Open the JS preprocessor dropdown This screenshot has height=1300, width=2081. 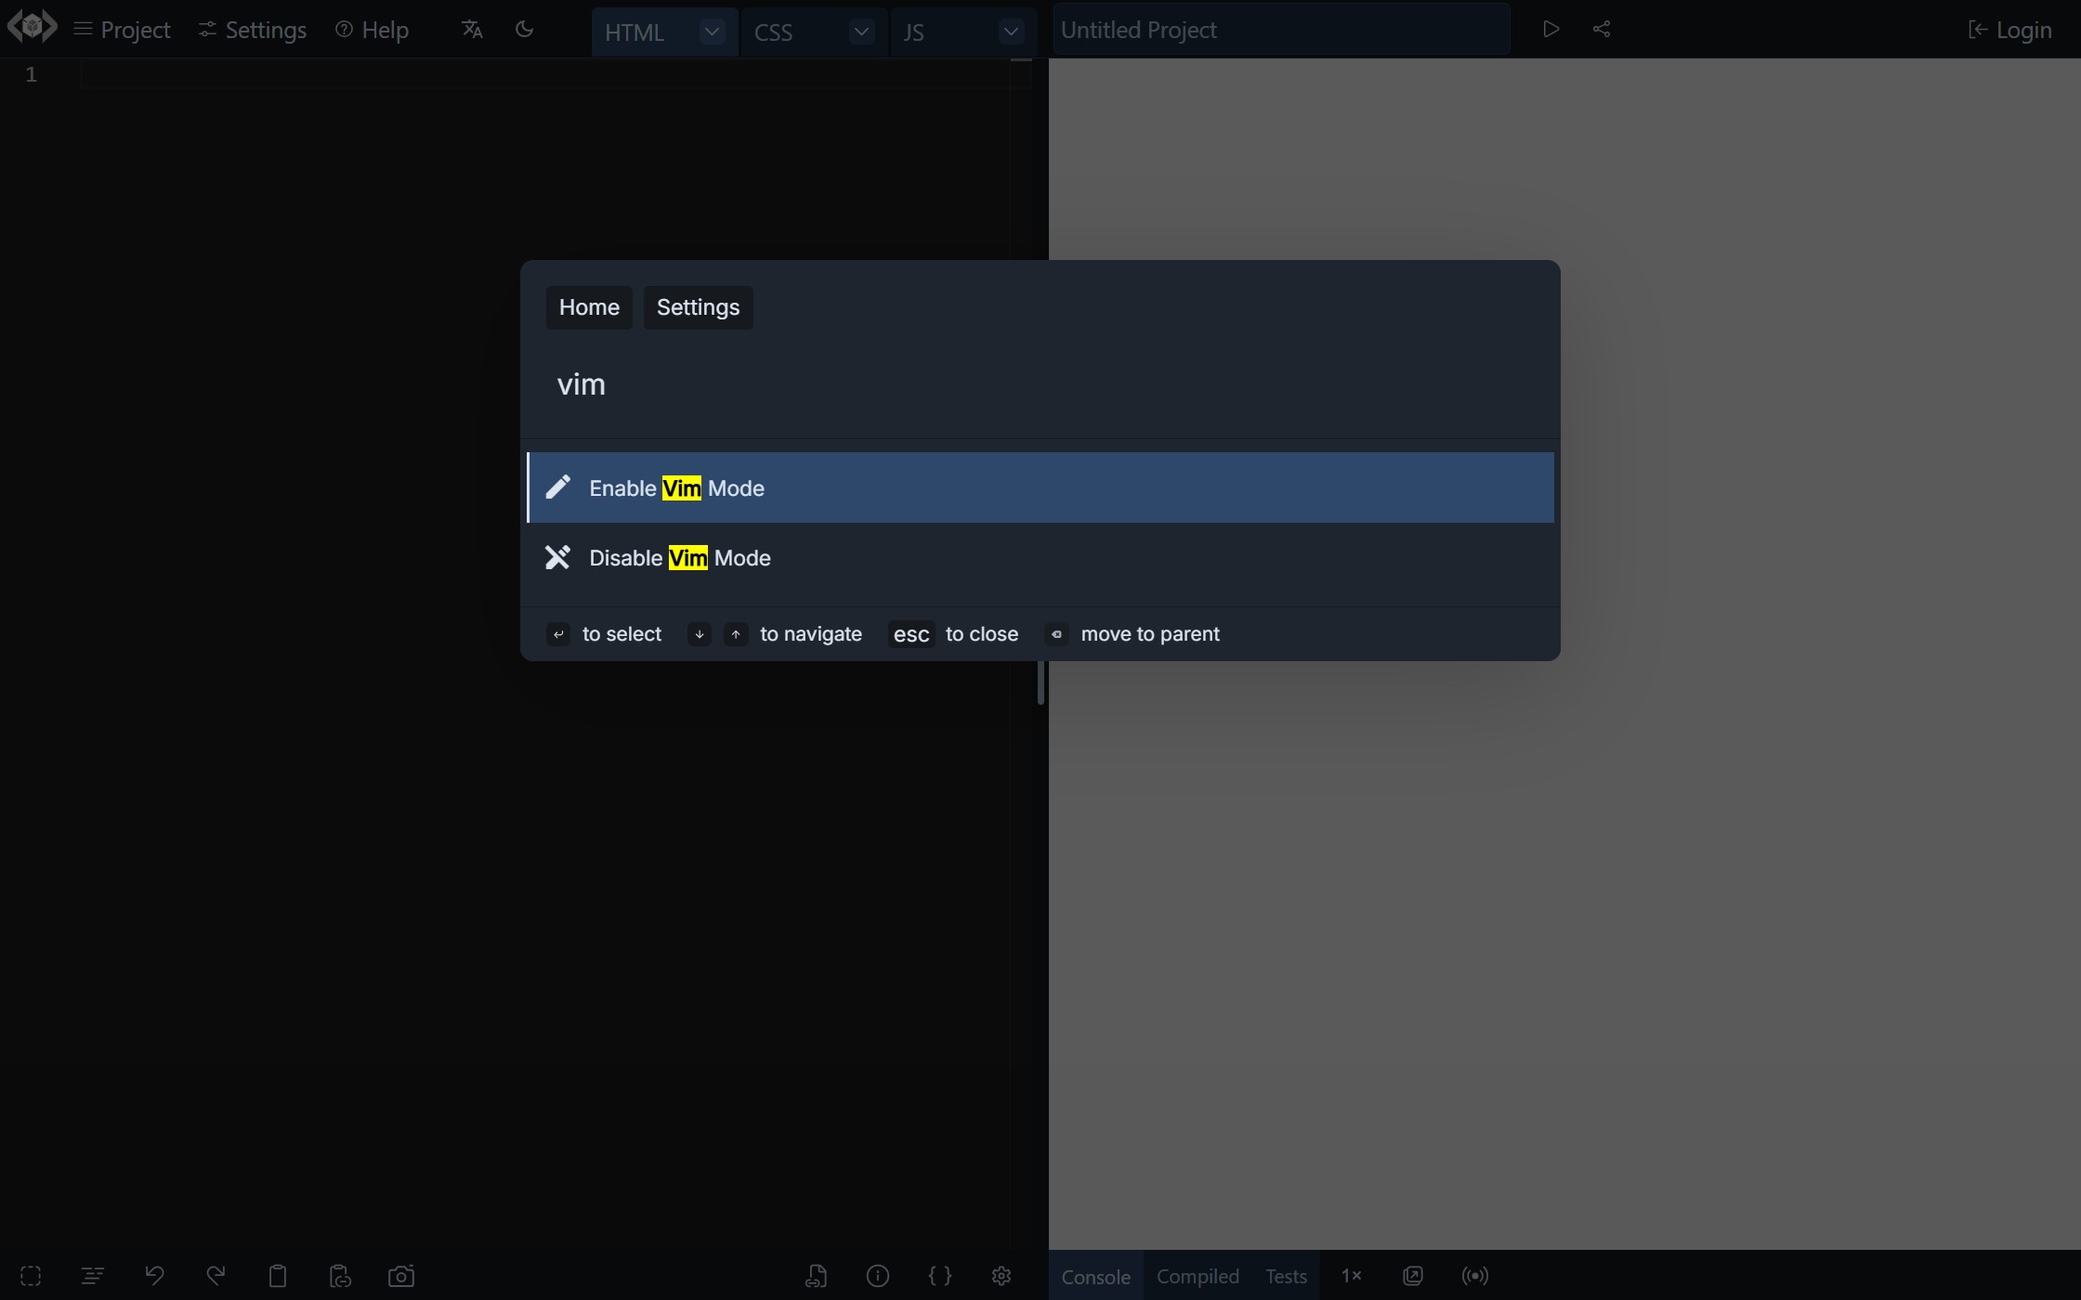[1011, 31]
